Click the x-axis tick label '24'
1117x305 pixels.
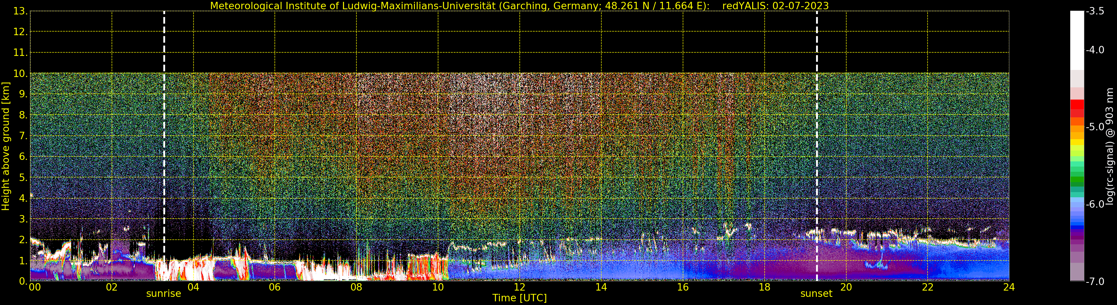tap(1009, 287)
